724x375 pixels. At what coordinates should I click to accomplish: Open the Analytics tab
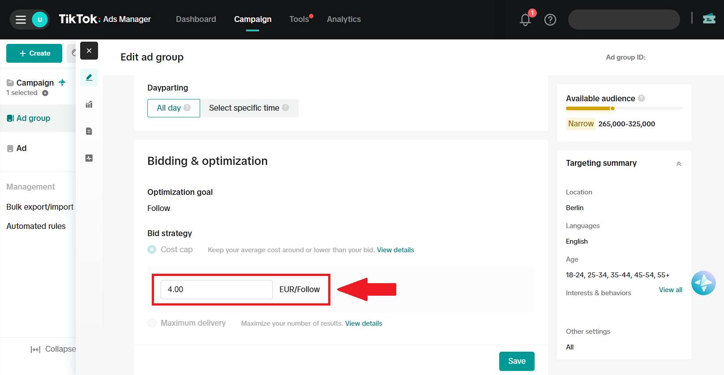(344, 19)
